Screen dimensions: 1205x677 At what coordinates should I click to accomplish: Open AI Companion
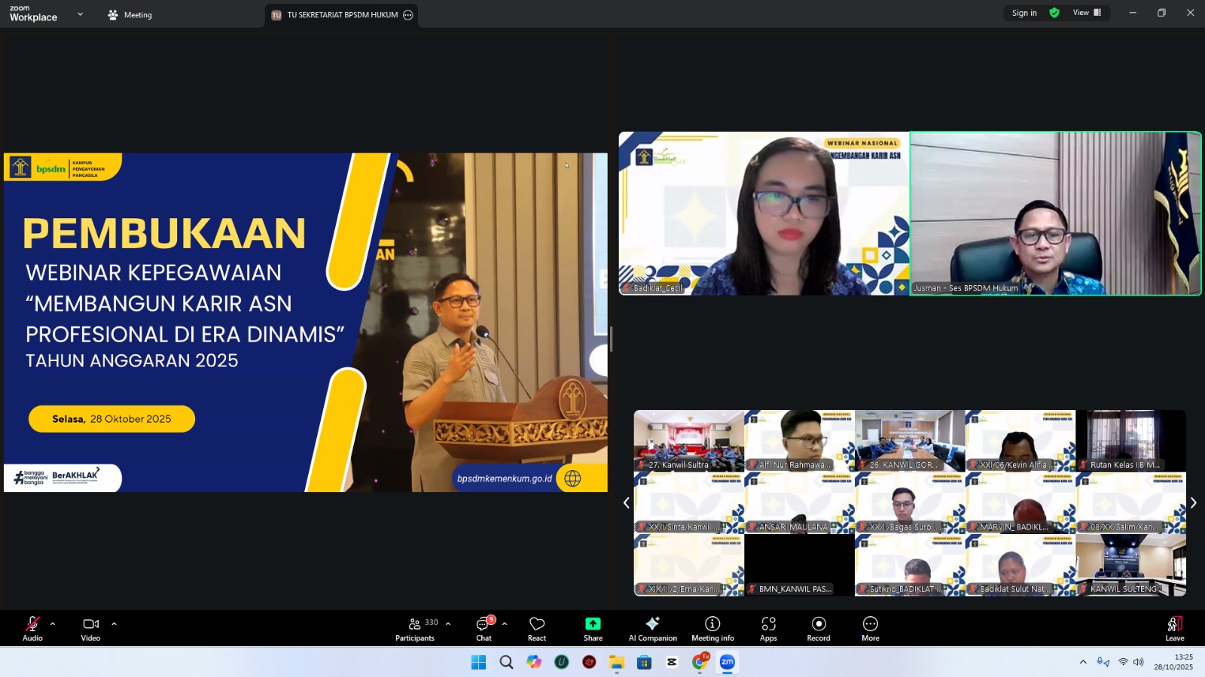652,629
